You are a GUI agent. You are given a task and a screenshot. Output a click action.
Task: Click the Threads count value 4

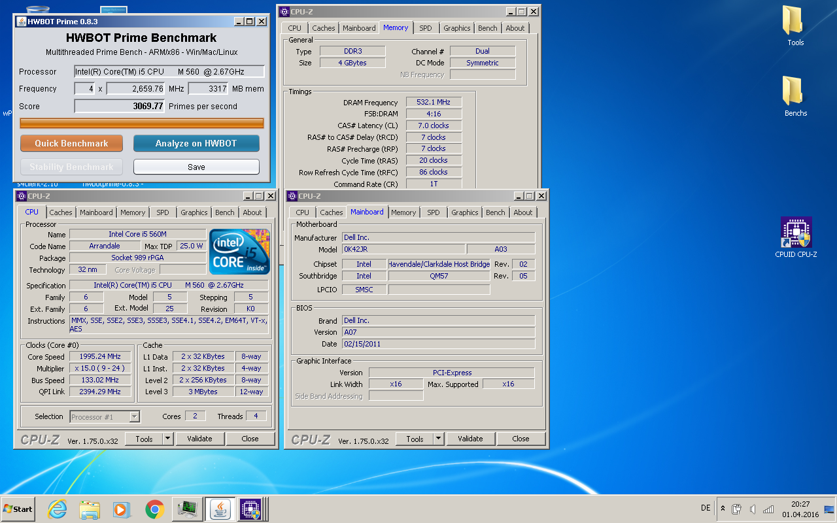pos(256,416)
